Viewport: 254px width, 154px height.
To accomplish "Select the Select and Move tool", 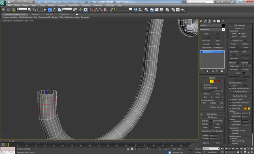I will [x=50, y=10].
